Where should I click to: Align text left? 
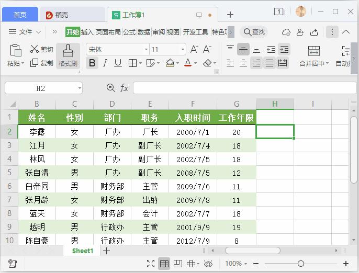click(x=230, y=63)
